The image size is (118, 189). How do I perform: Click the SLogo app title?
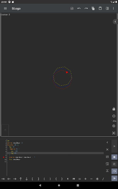(16, 9)
